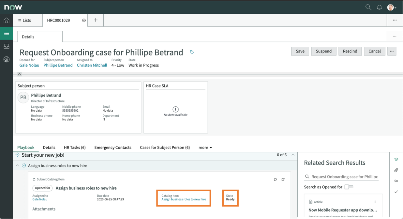Click the Submit Catalog Item clipboard icon
This screenshot has height=219, width=403.
click(34, 180)
